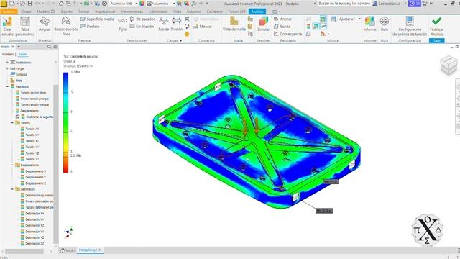Select the Sin fricción restriction
The width and height of the screenshot is (460, 259).
point(142,27)
